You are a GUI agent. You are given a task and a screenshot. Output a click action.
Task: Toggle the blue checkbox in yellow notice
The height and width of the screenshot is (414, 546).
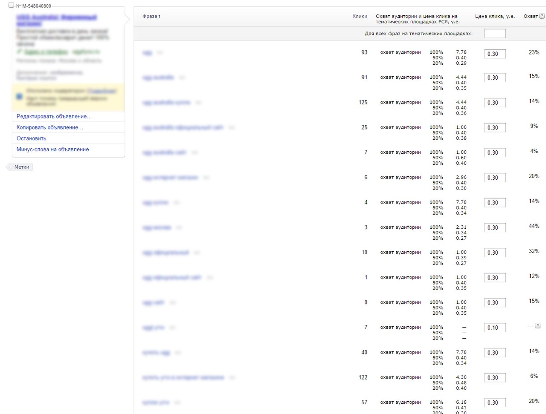pyautogui.click(x=19, y=97)
